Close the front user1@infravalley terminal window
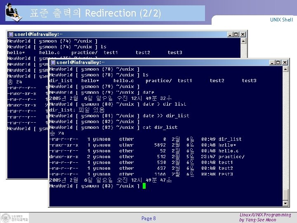 point(285,62)
